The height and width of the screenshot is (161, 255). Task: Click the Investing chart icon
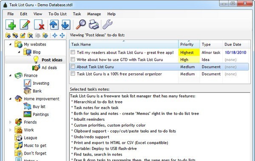click(27, 83)
